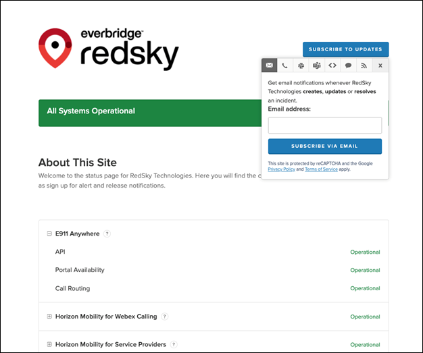Viewport: 423px width, 353px height.
Task: Click the Operational status for API
Action: coord(365,252)
